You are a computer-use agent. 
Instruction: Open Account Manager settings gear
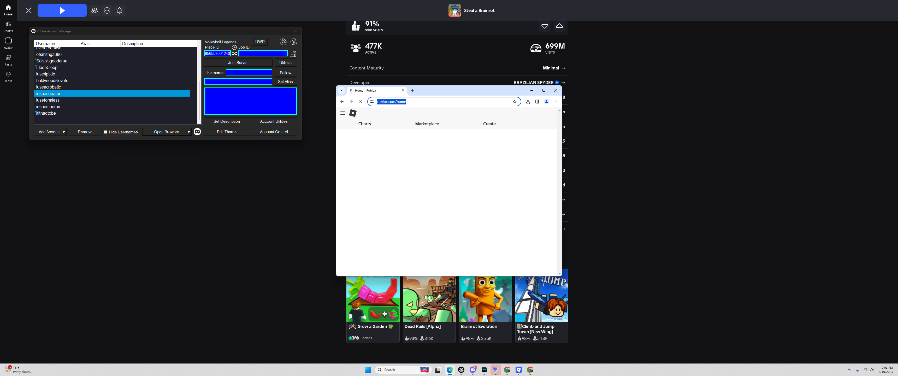283,42
